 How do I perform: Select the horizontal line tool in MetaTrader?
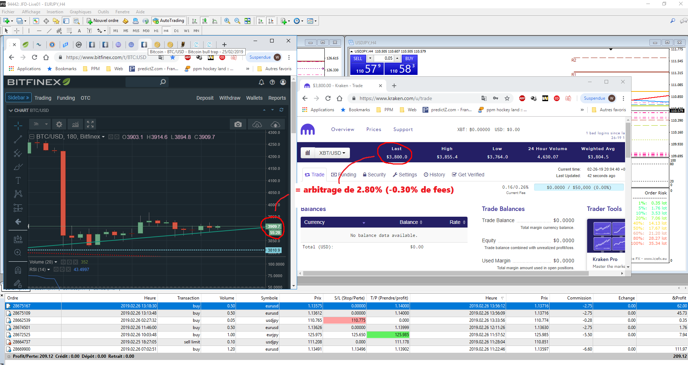[x=39, y=31]
